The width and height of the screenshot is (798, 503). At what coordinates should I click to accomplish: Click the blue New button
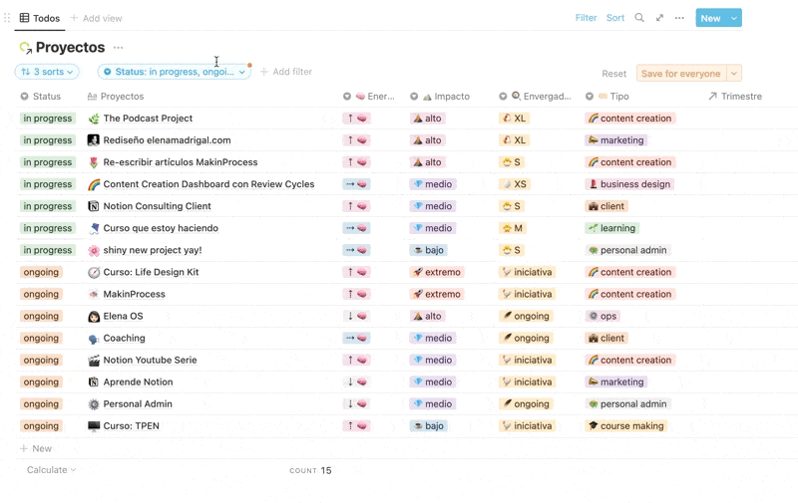(x=711, y=18)
